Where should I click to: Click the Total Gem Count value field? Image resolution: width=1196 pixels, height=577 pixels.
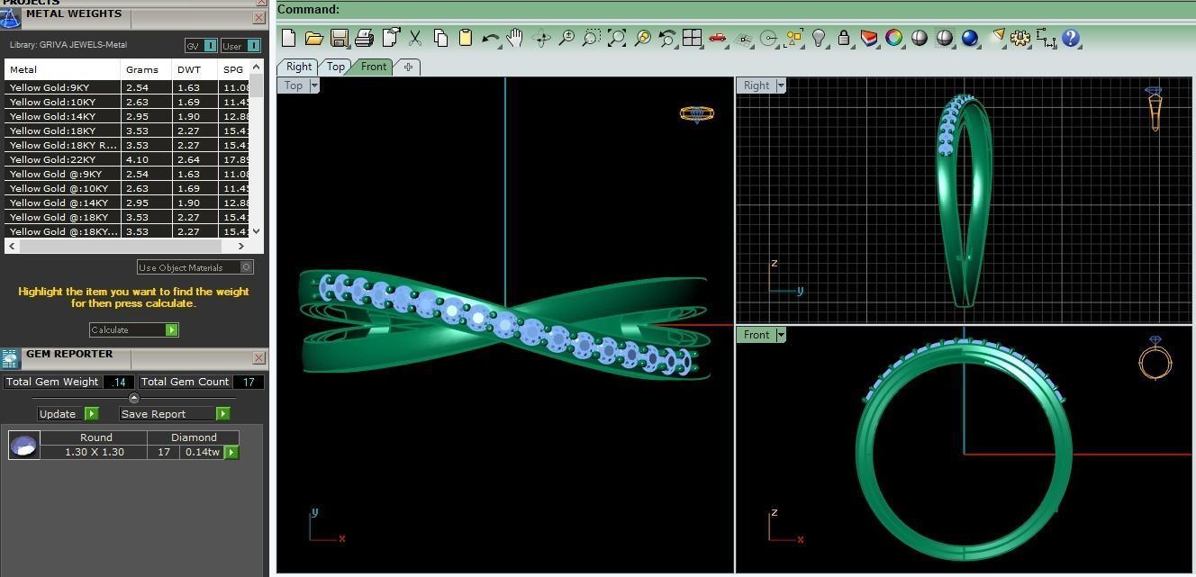tap(249, 382)
